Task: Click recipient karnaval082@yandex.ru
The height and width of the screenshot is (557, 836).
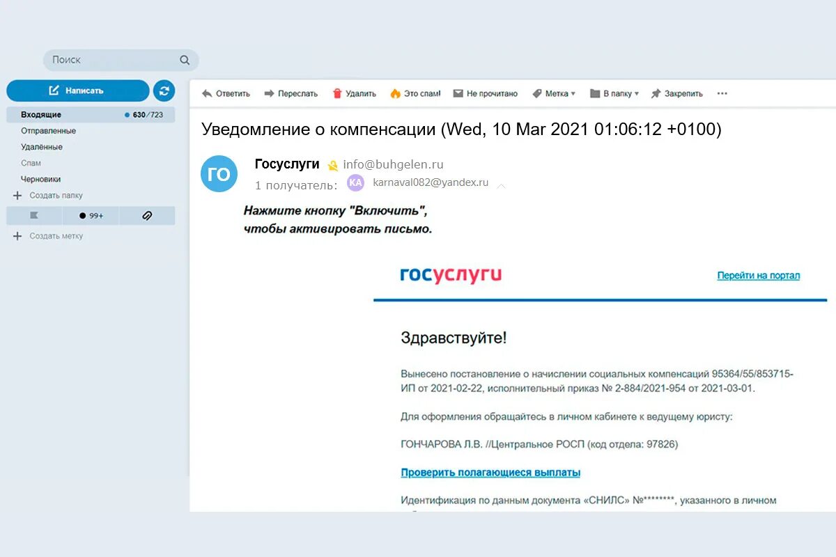Action: (431, 182)
